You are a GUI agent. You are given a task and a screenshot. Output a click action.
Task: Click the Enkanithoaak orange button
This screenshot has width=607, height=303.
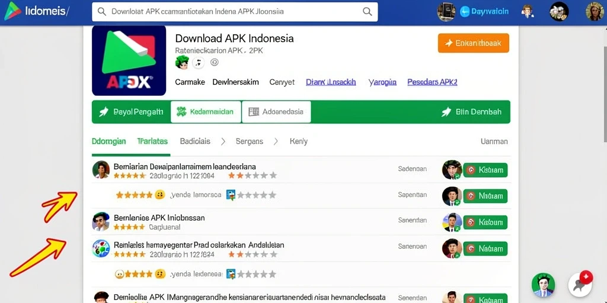(x=474, y=43)
